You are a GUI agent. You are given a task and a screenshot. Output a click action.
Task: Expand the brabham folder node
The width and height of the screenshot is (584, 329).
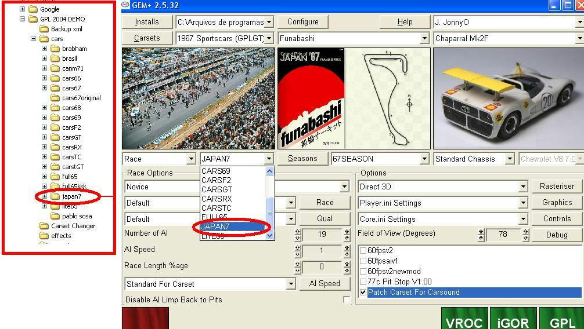click(x=44, y=48)
